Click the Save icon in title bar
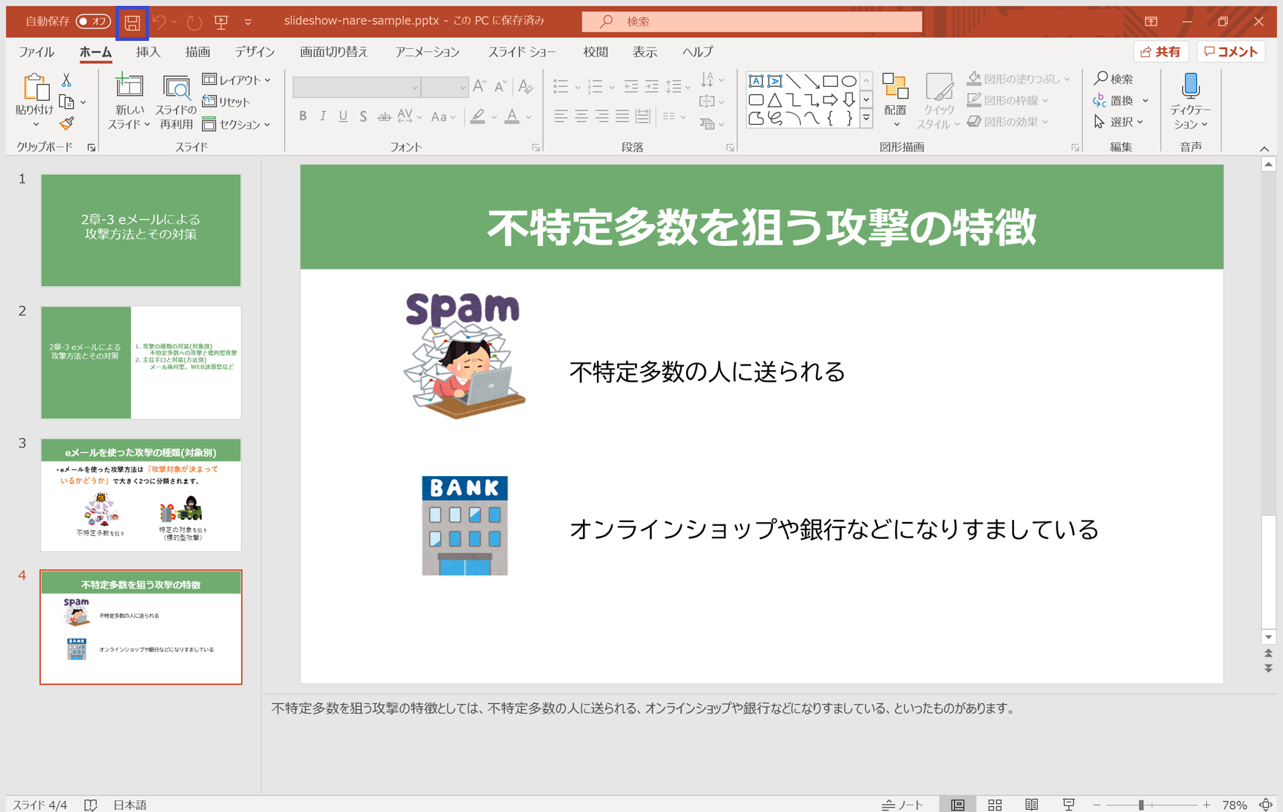1283x812 pixels. point(132,22)
